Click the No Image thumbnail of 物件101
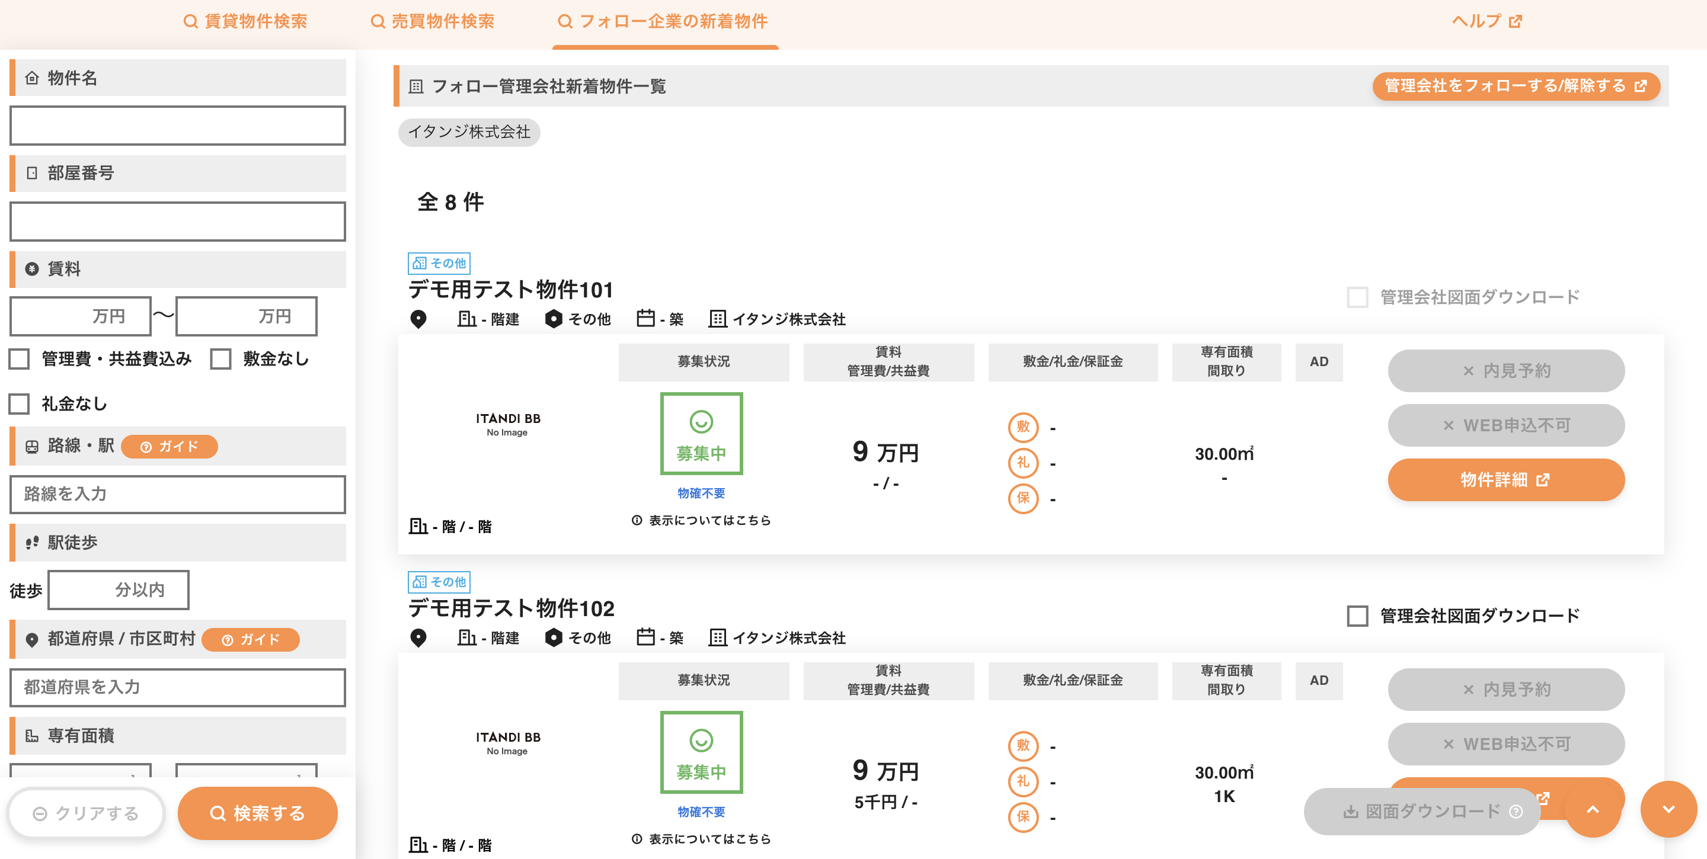 507,425
